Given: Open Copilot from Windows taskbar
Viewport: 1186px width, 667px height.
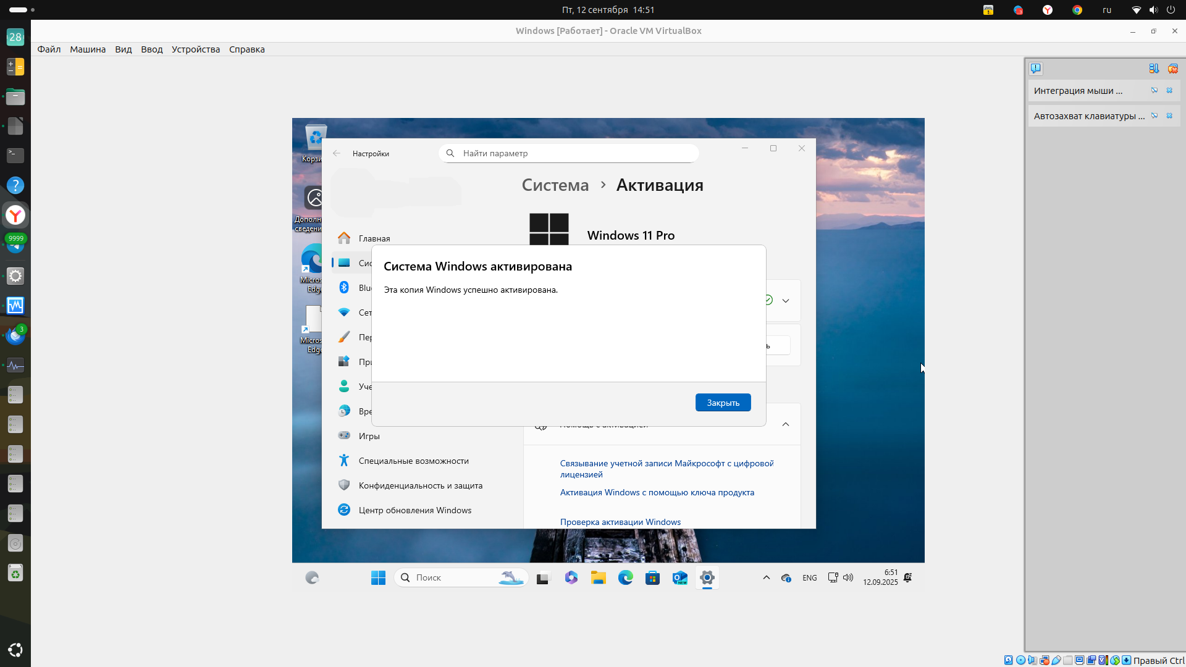Looking at the screenshot, I should (571, 577).
